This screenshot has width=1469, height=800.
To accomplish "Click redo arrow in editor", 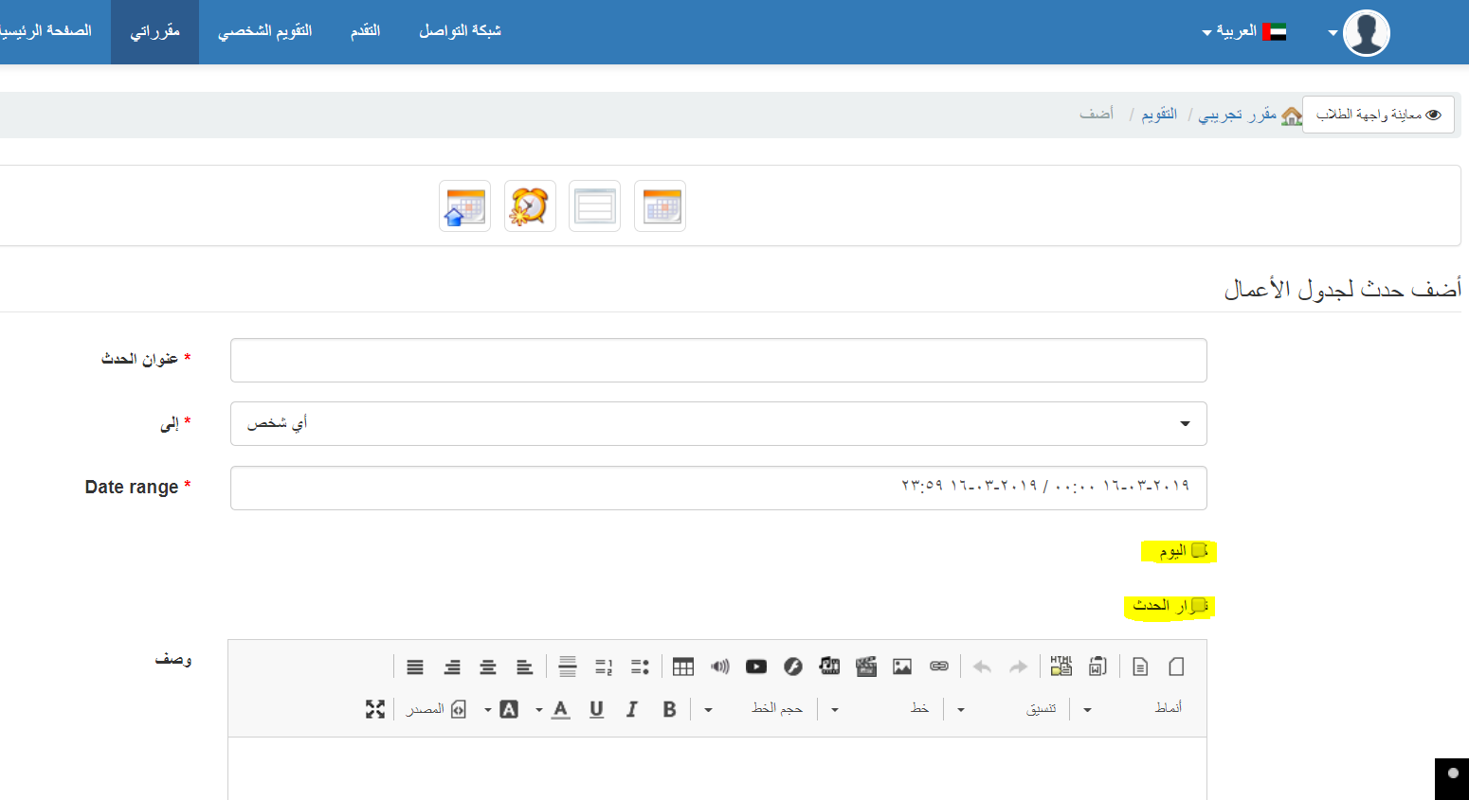I will (1018, 667).
